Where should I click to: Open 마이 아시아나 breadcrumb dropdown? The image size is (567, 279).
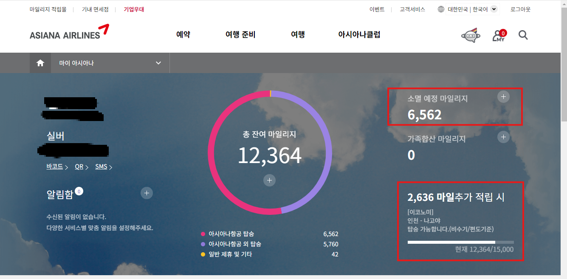110,63
